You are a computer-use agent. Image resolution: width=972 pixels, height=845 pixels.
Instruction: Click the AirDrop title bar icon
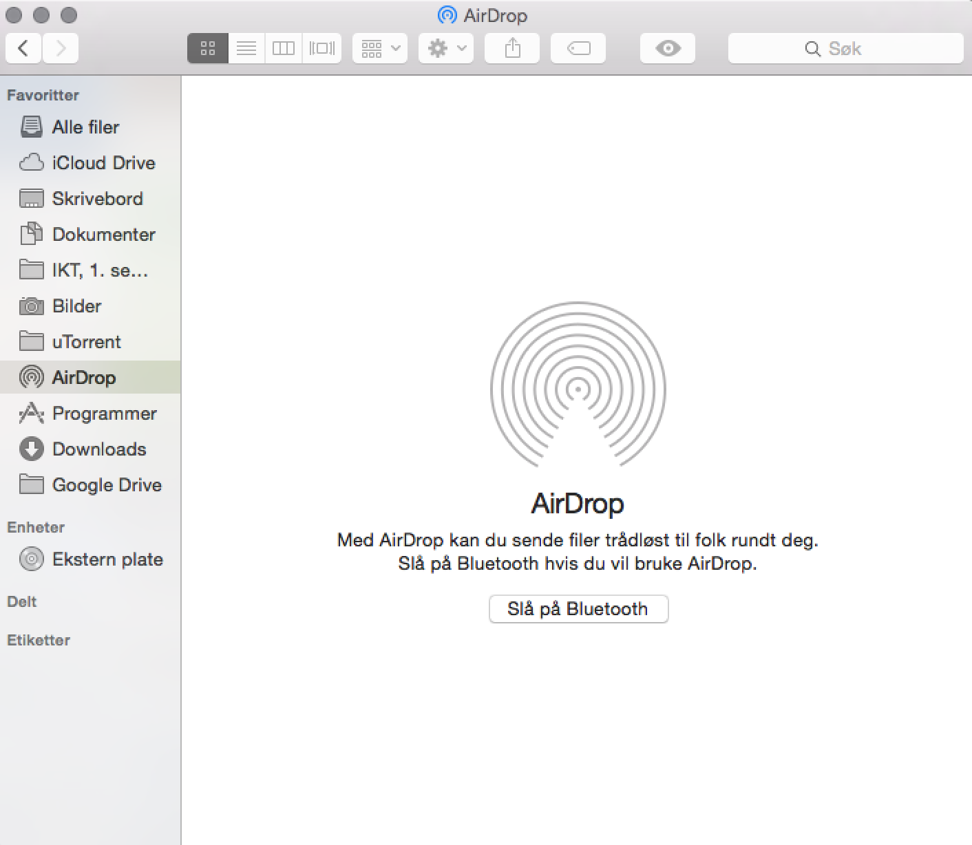(447, 15)
